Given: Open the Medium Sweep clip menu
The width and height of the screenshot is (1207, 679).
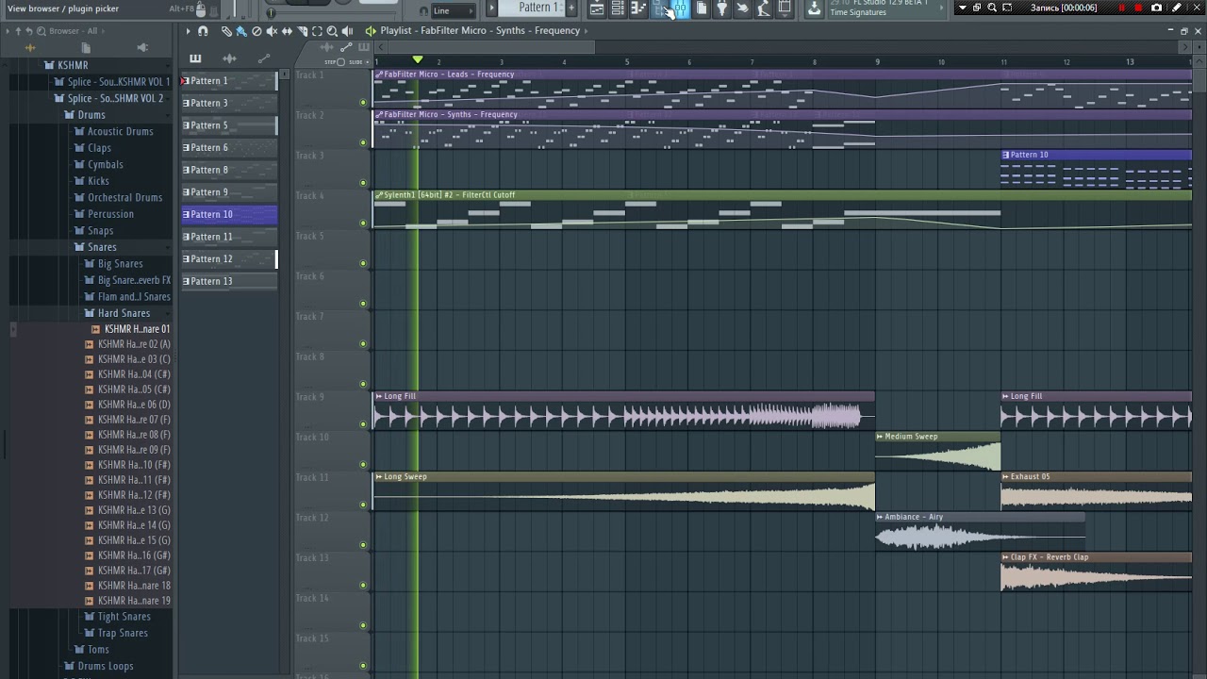Looking at the screenshot, I should [880, 437].
